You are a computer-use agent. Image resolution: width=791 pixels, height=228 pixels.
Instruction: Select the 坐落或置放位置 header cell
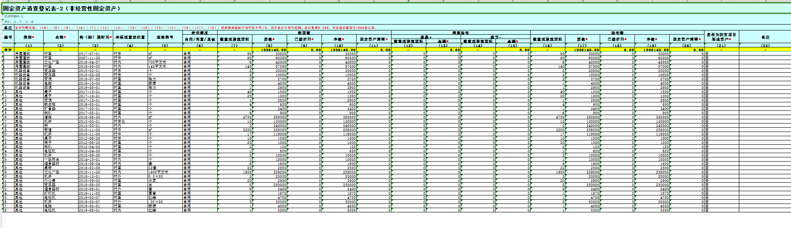(x=130, y=37)
